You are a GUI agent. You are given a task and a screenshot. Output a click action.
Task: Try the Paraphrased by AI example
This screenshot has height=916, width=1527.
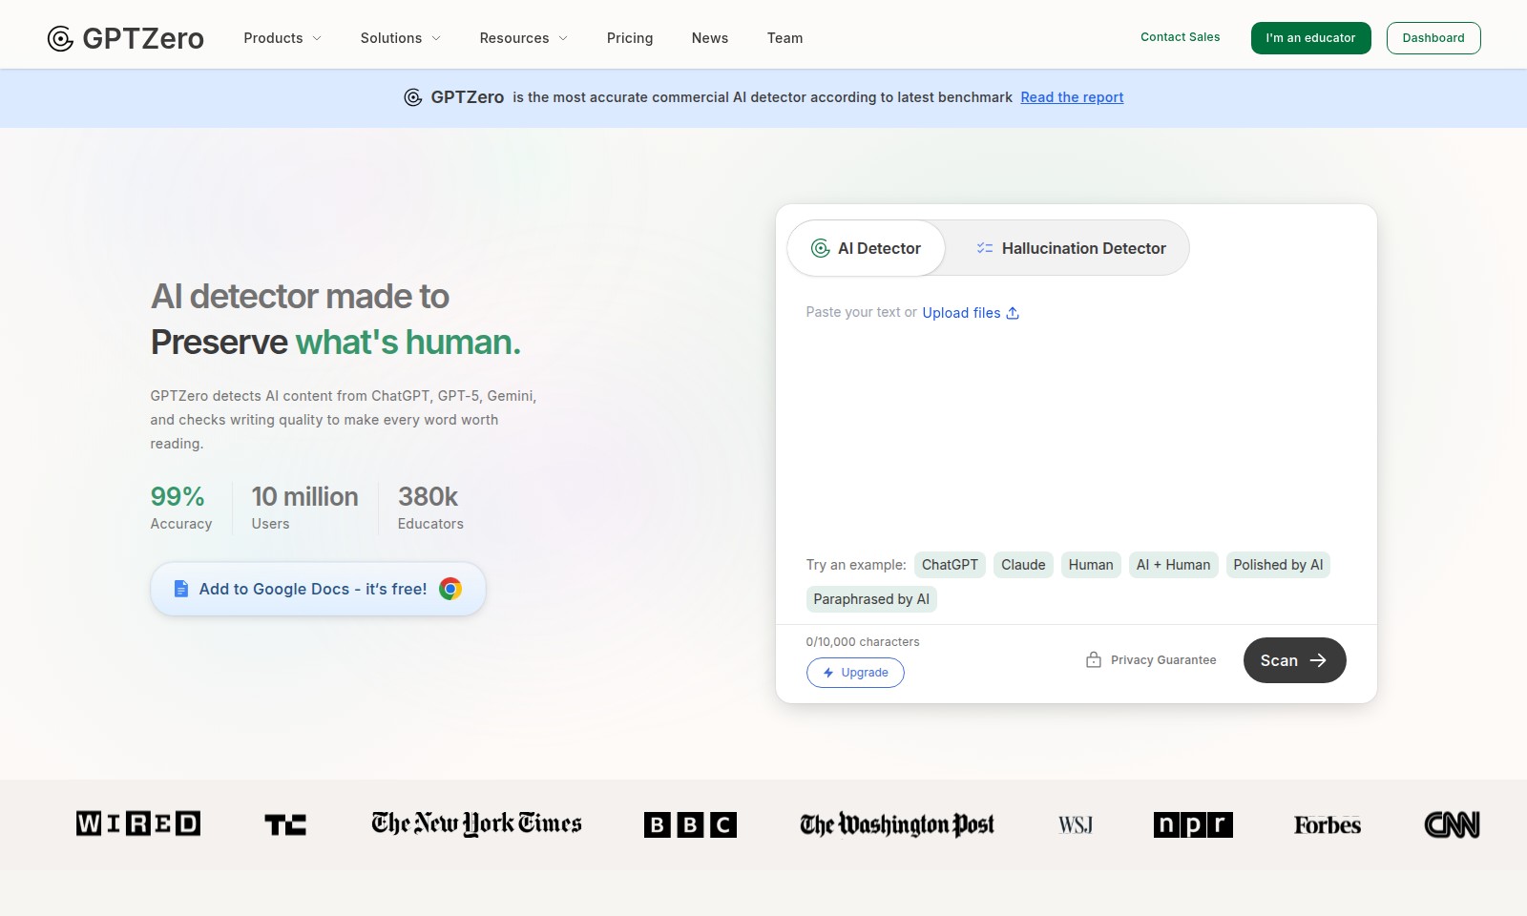871,599
